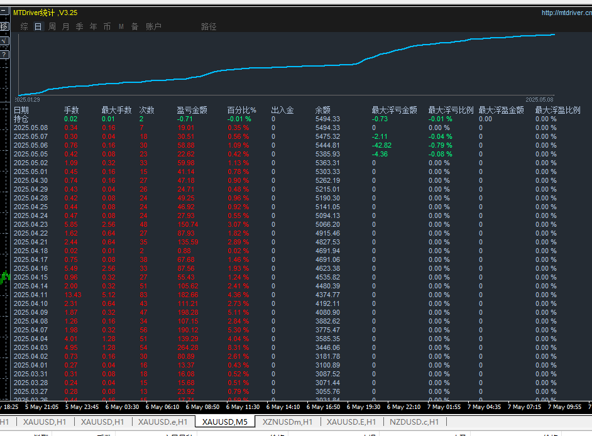592x436 pixels.
Task: Switch to the XZNUSDm,H1 chart tab
Action: point(287,422)
